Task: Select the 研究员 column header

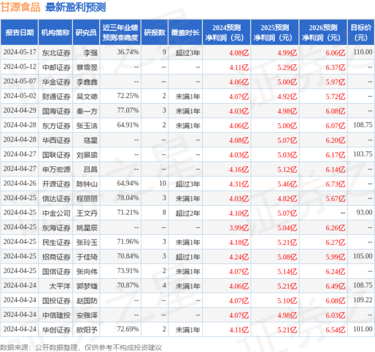Action: pyautogui.click(x=86, y=32)
